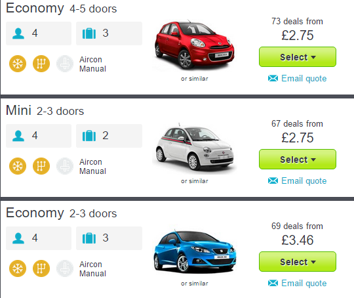The width and height of the screenshot is (354, 298).
Task: Click the Mini 2-3 doors heading
Action: [45, 110]
